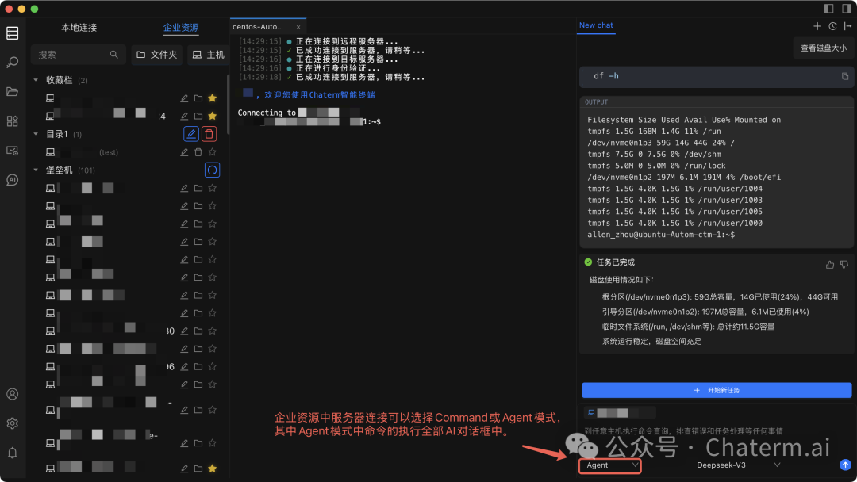Image resolution: width=857 pixels, height=482 pixels.
Task: Click the 查看磁盘大小 button
Action: click(x=823, y=48)
